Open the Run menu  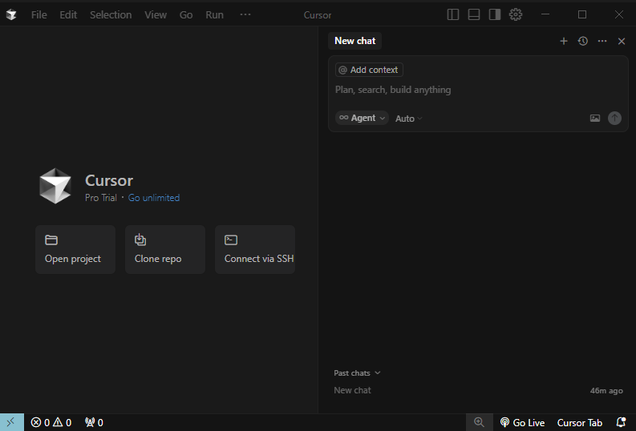tap(214, 15)
